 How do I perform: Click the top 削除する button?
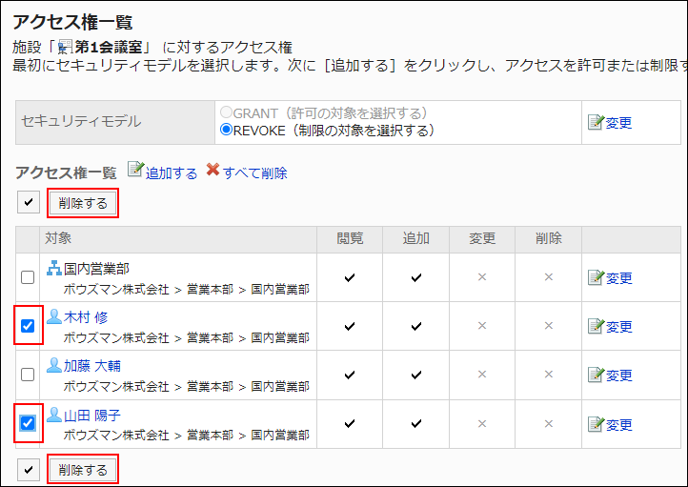pos(83,203)
